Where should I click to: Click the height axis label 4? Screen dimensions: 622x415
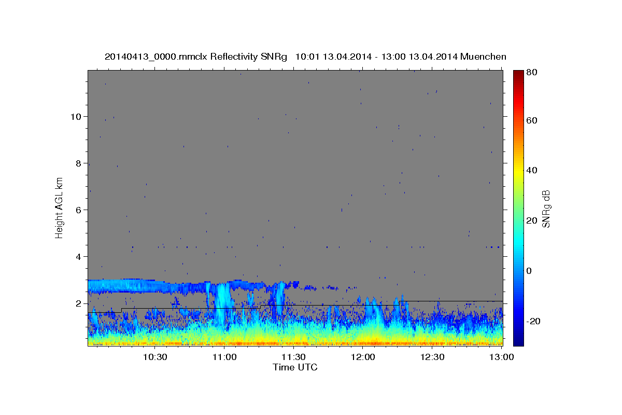point(79,256)
